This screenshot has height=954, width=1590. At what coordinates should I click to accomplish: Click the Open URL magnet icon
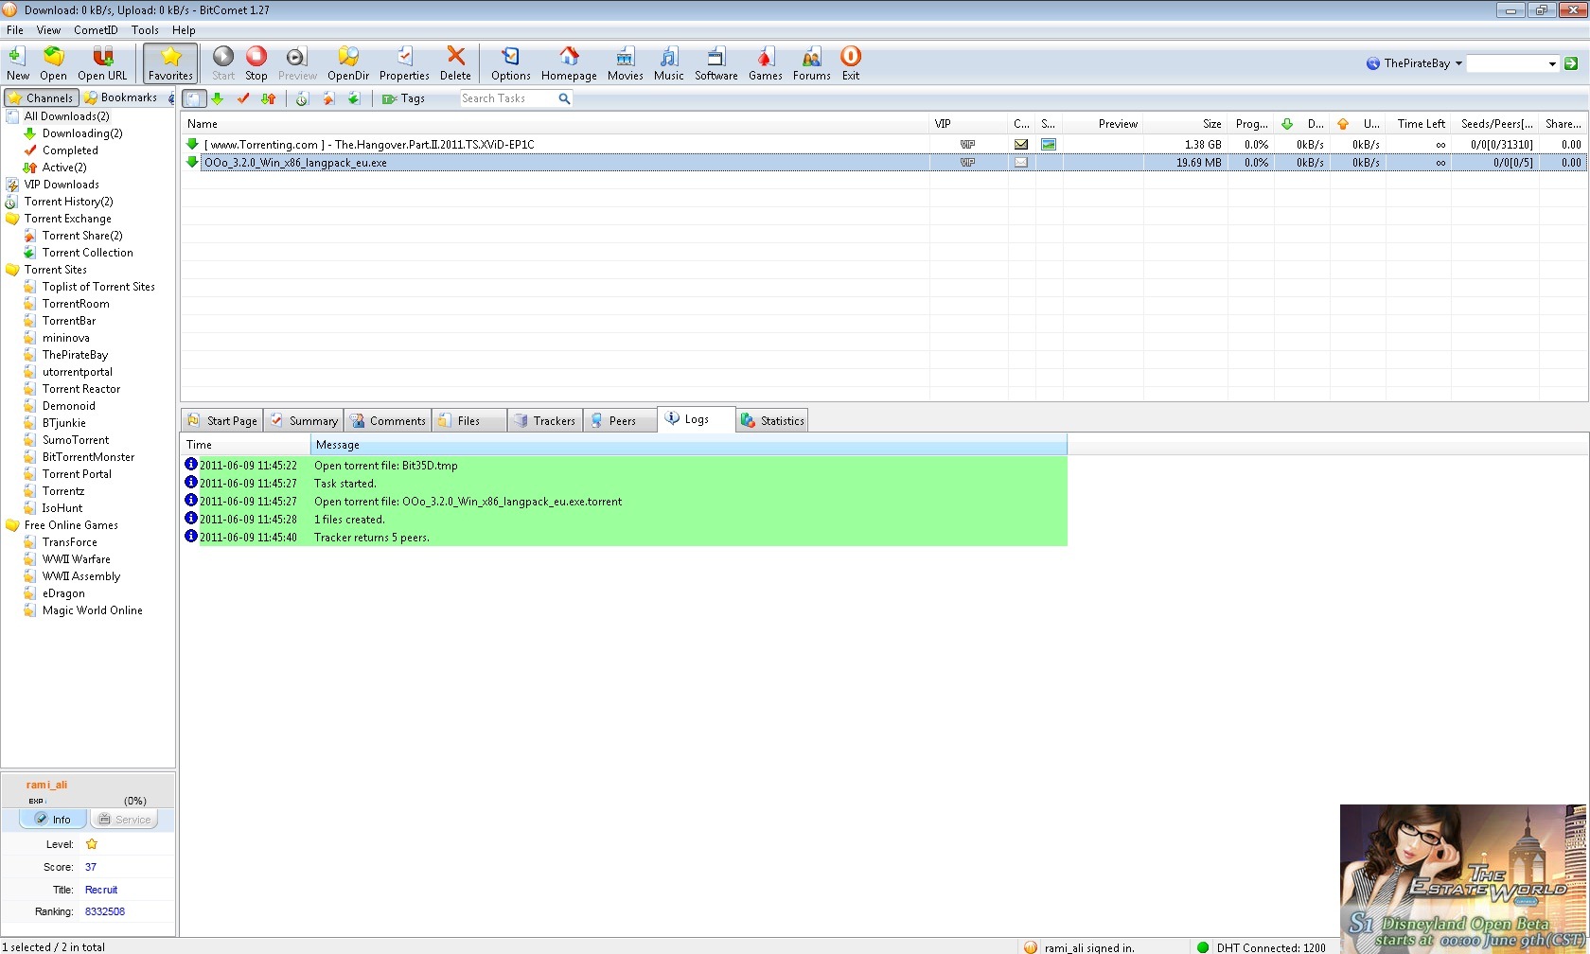pos(102,63)
